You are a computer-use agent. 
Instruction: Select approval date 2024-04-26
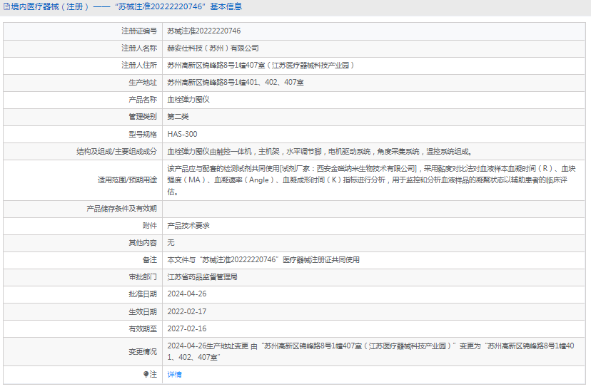pos(187,294)
